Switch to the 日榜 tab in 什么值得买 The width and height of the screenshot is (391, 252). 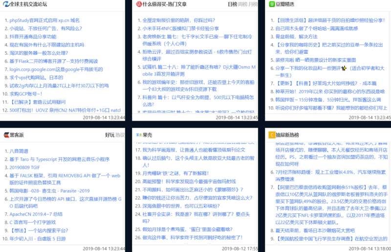[233, 4]
